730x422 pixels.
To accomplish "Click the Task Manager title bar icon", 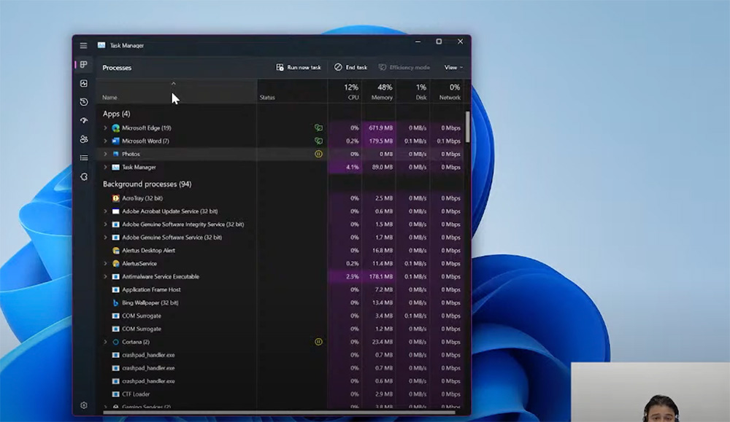I will click(101, 45).
